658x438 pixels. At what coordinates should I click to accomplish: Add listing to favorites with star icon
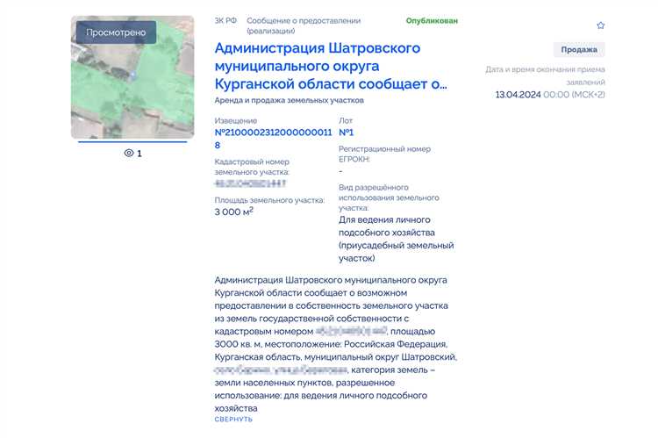click(600, 25)
